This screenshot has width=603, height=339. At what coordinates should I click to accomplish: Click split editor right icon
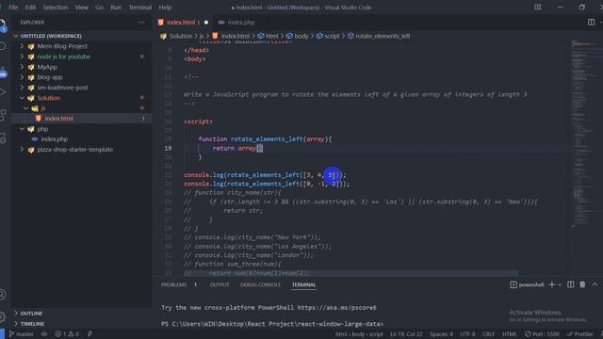[x=591, y=23]
